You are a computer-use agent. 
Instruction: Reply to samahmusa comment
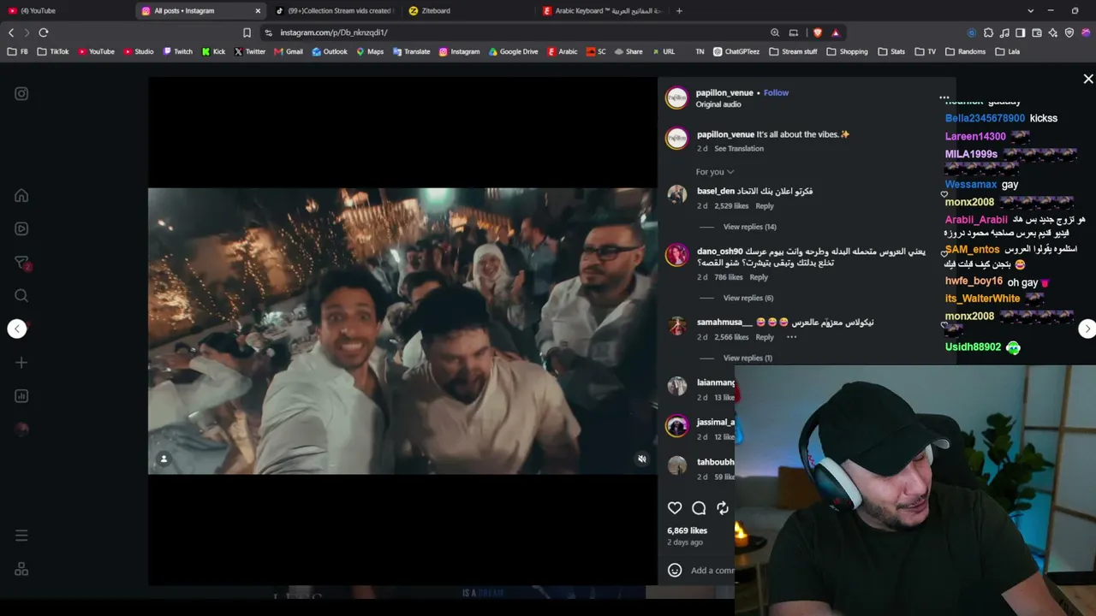click(765, 337)
